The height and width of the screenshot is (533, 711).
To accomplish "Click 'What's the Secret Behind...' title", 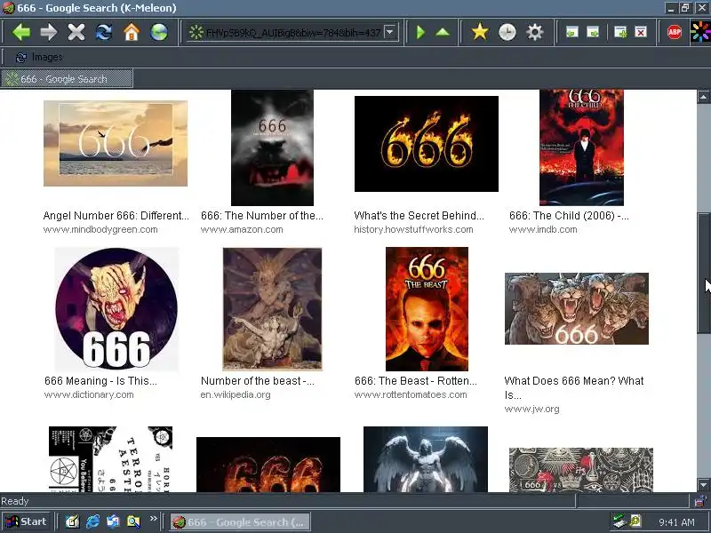I will pos(419,216).
